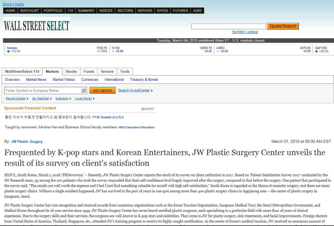This screenshot has width=334, height=226.
Task: Click the Recent Quotes link
Action: (16, 99)
